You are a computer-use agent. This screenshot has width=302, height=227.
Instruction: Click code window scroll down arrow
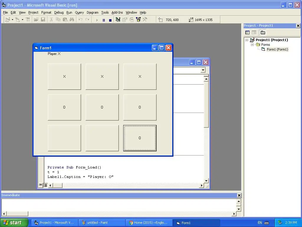206,181
